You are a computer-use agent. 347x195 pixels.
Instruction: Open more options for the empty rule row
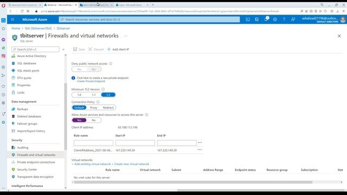click(x=200, y=142)
